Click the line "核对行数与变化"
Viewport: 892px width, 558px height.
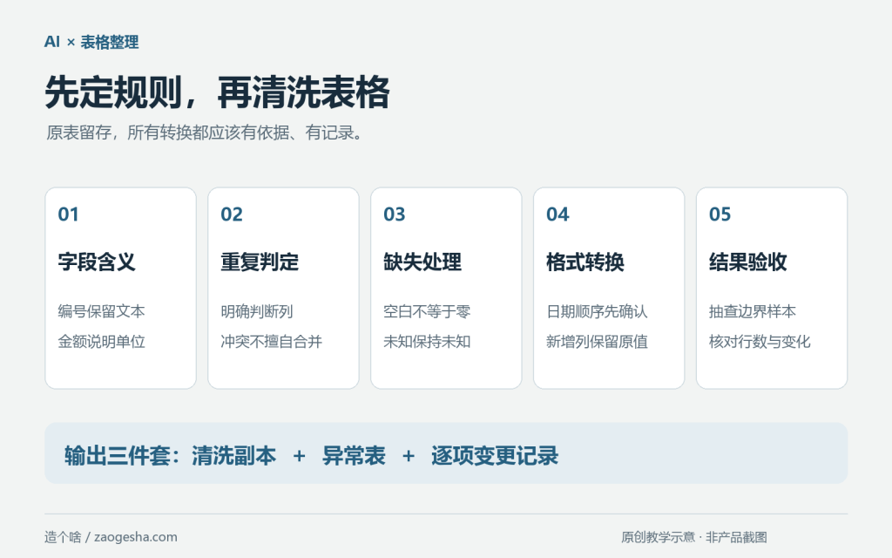coord(760,342)
